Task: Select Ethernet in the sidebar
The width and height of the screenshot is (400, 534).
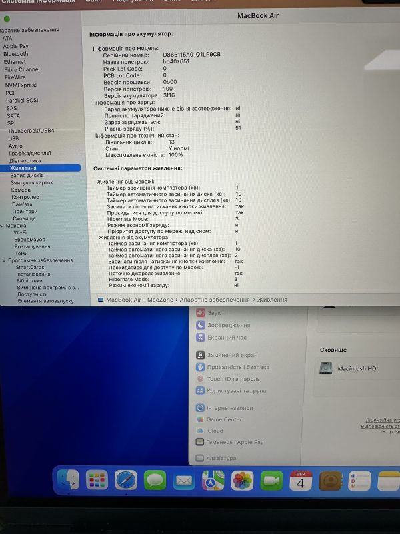Action: pos(15,62)
